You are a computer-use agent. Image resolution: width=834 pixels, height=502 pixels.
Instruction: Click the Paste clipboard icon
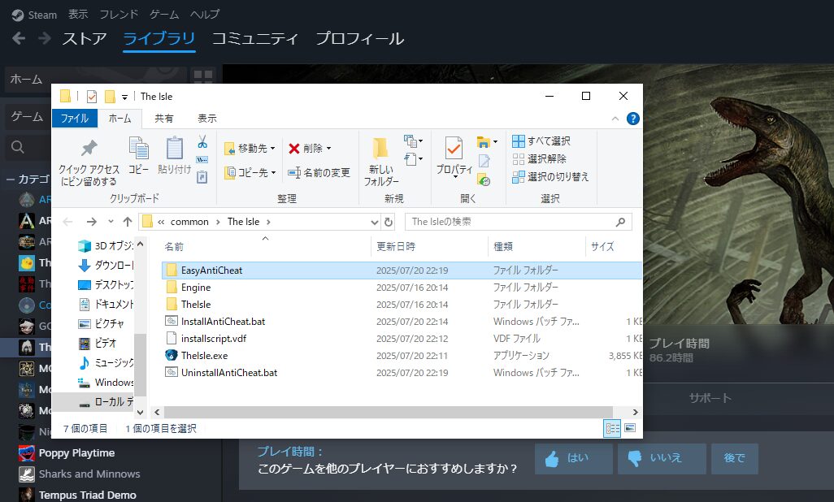tap(175, 149)
